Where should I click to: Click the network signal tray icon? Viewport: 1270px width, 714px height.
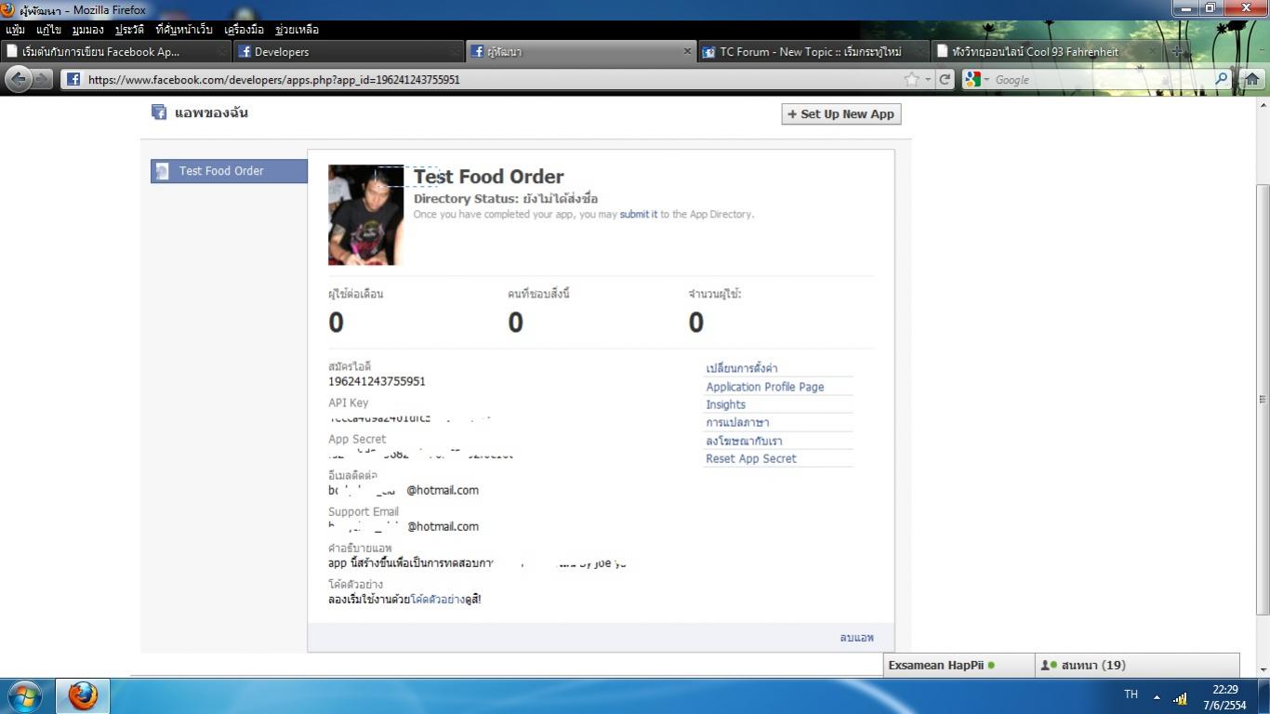coord(1181,697)
